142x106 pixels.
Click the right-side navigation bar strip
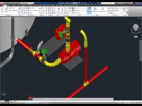click(x=141, y=50)
